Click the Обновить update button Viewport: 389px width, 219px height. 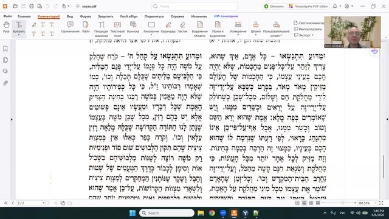tap(274, 6)
